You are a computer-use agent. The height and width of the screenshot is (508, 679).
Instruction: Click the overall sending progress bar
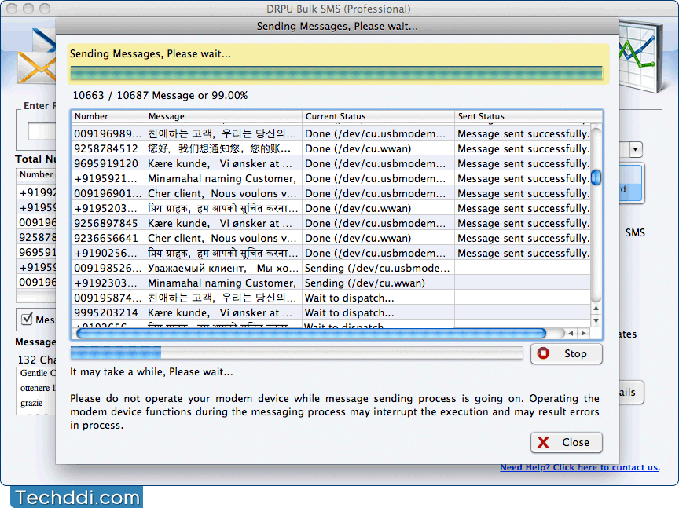coord(336,73)
